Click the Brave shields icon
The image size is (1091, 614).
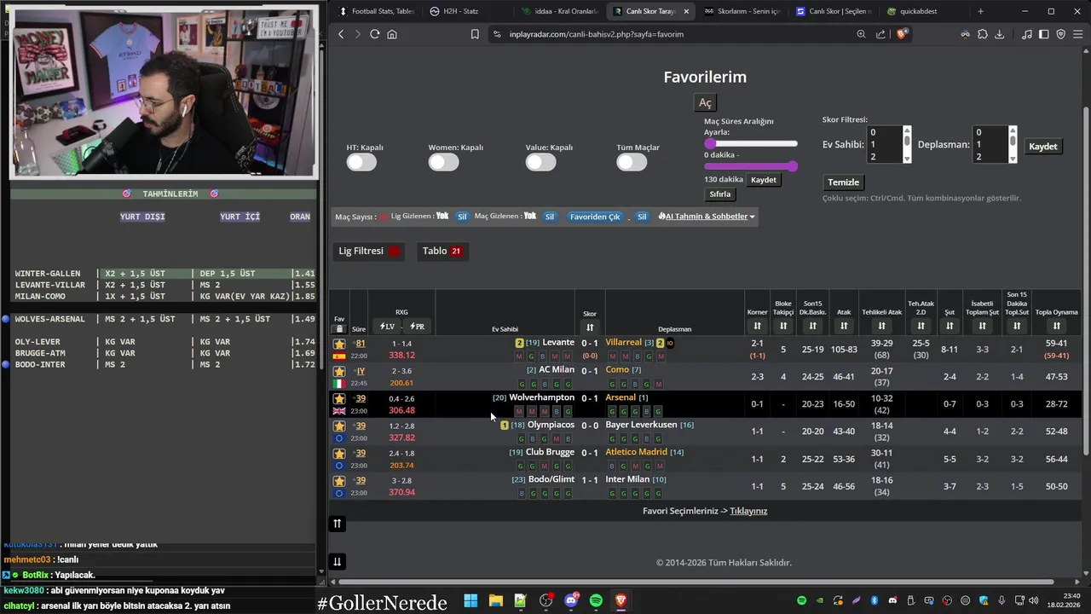(903, 34)
